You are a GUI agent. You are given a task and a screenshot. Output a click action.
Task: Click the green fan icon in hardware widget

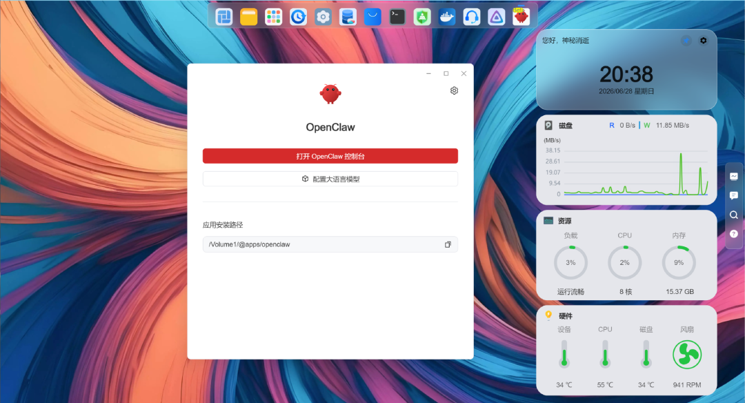click(x=687, y=355)
